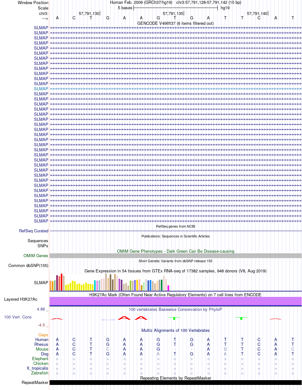Click the 'Human Feb. 2009 (GRCh37/hg19)' assembly text
Image resolution: width=302 pixels, height=390 pixels.
click(141, 3)
